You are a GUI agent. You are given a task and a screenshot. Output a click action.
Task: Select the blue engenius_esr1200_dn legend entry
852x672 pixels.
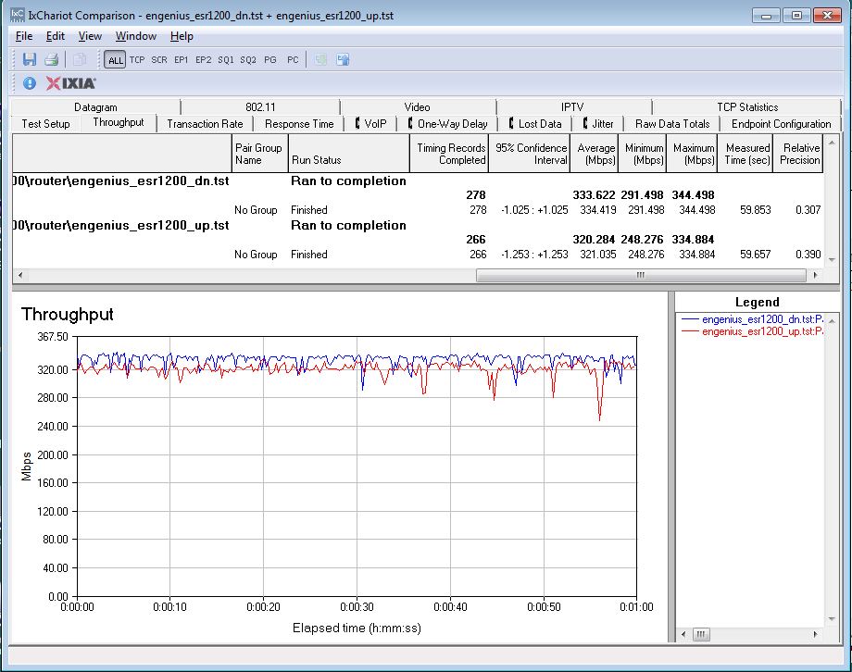(752, 319)
